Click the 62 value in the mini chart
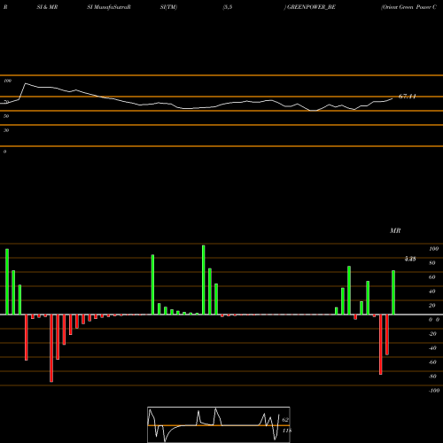443x443 pixels. coord(285,420)
